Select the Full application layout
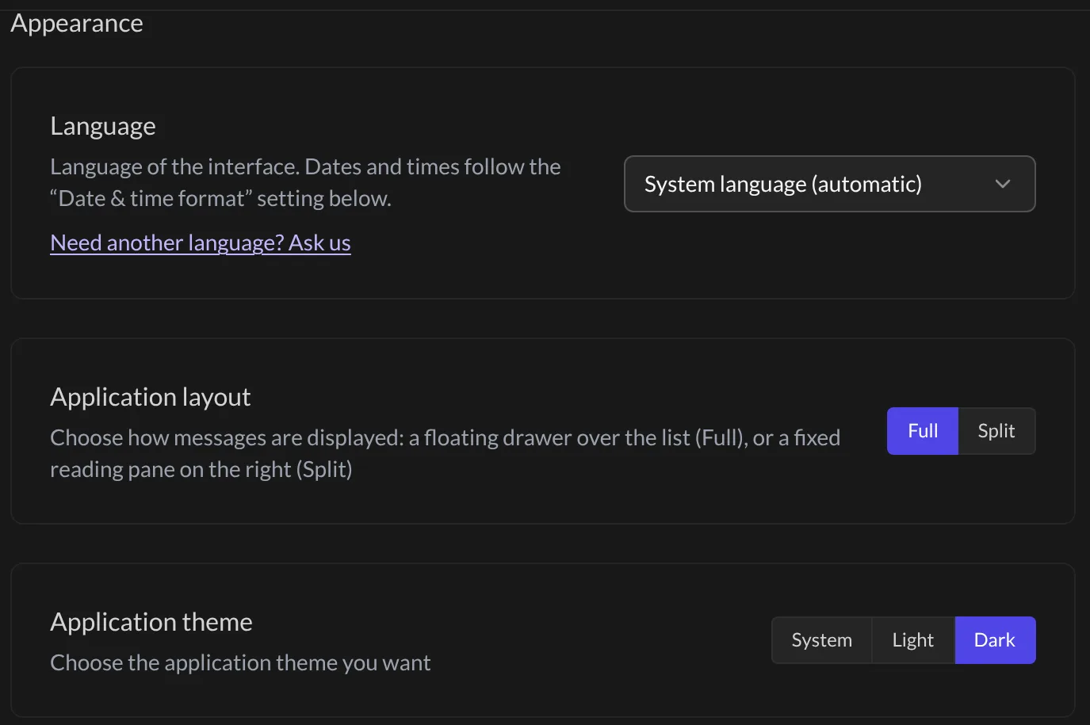The width and height of the screenshot is (1090, 725). (x=923, y=431)
